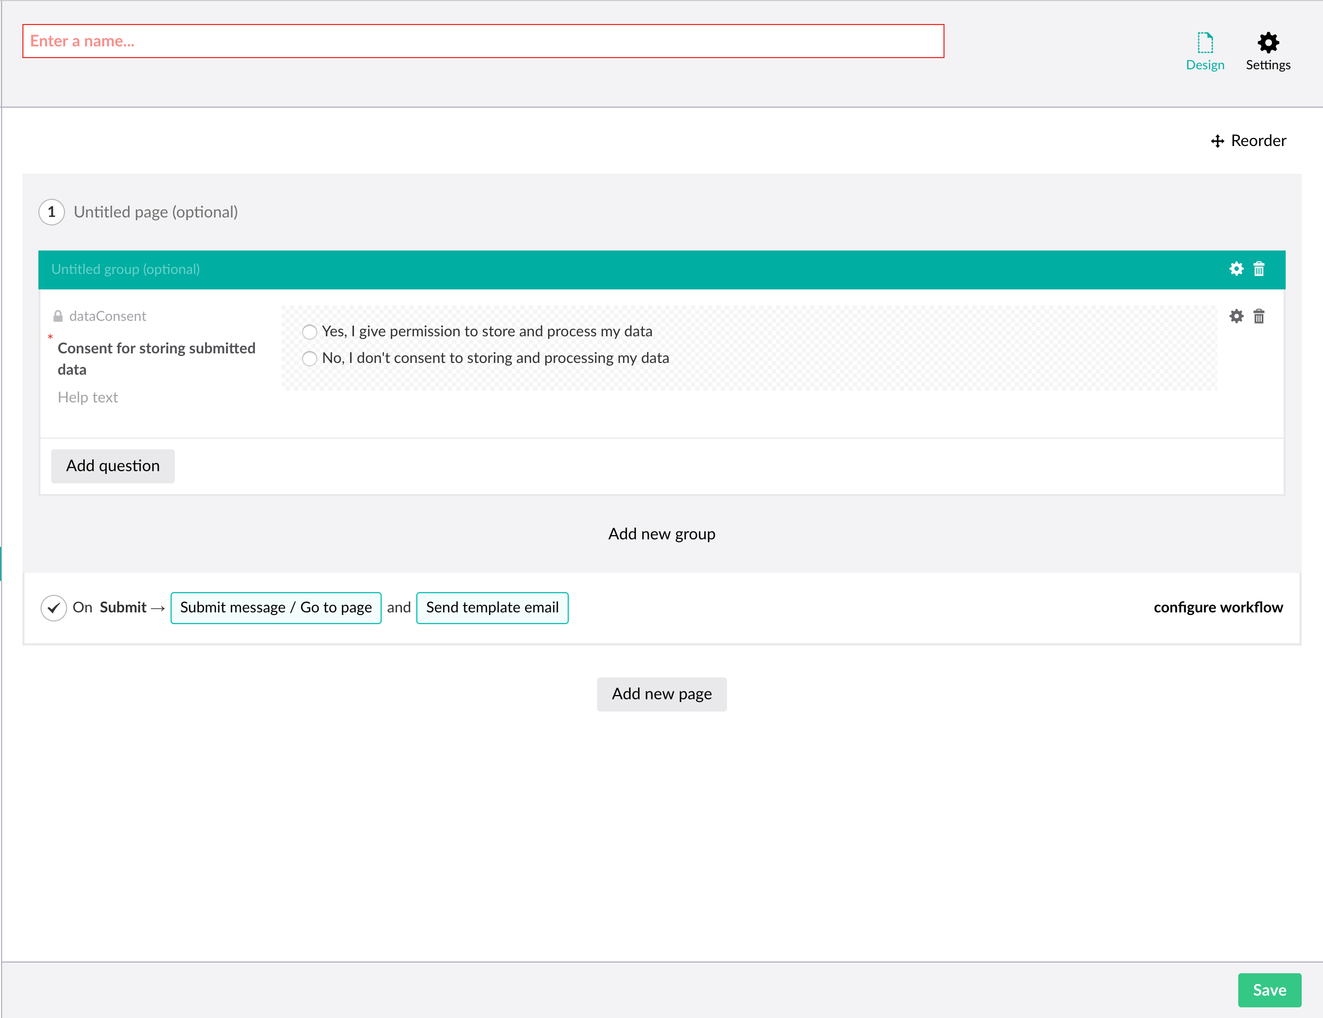Image resolution: width=1323 pixels, height=1018 pixels.
Task: Open dataConsent question settings gear
Action: [x=1236, y=316]
